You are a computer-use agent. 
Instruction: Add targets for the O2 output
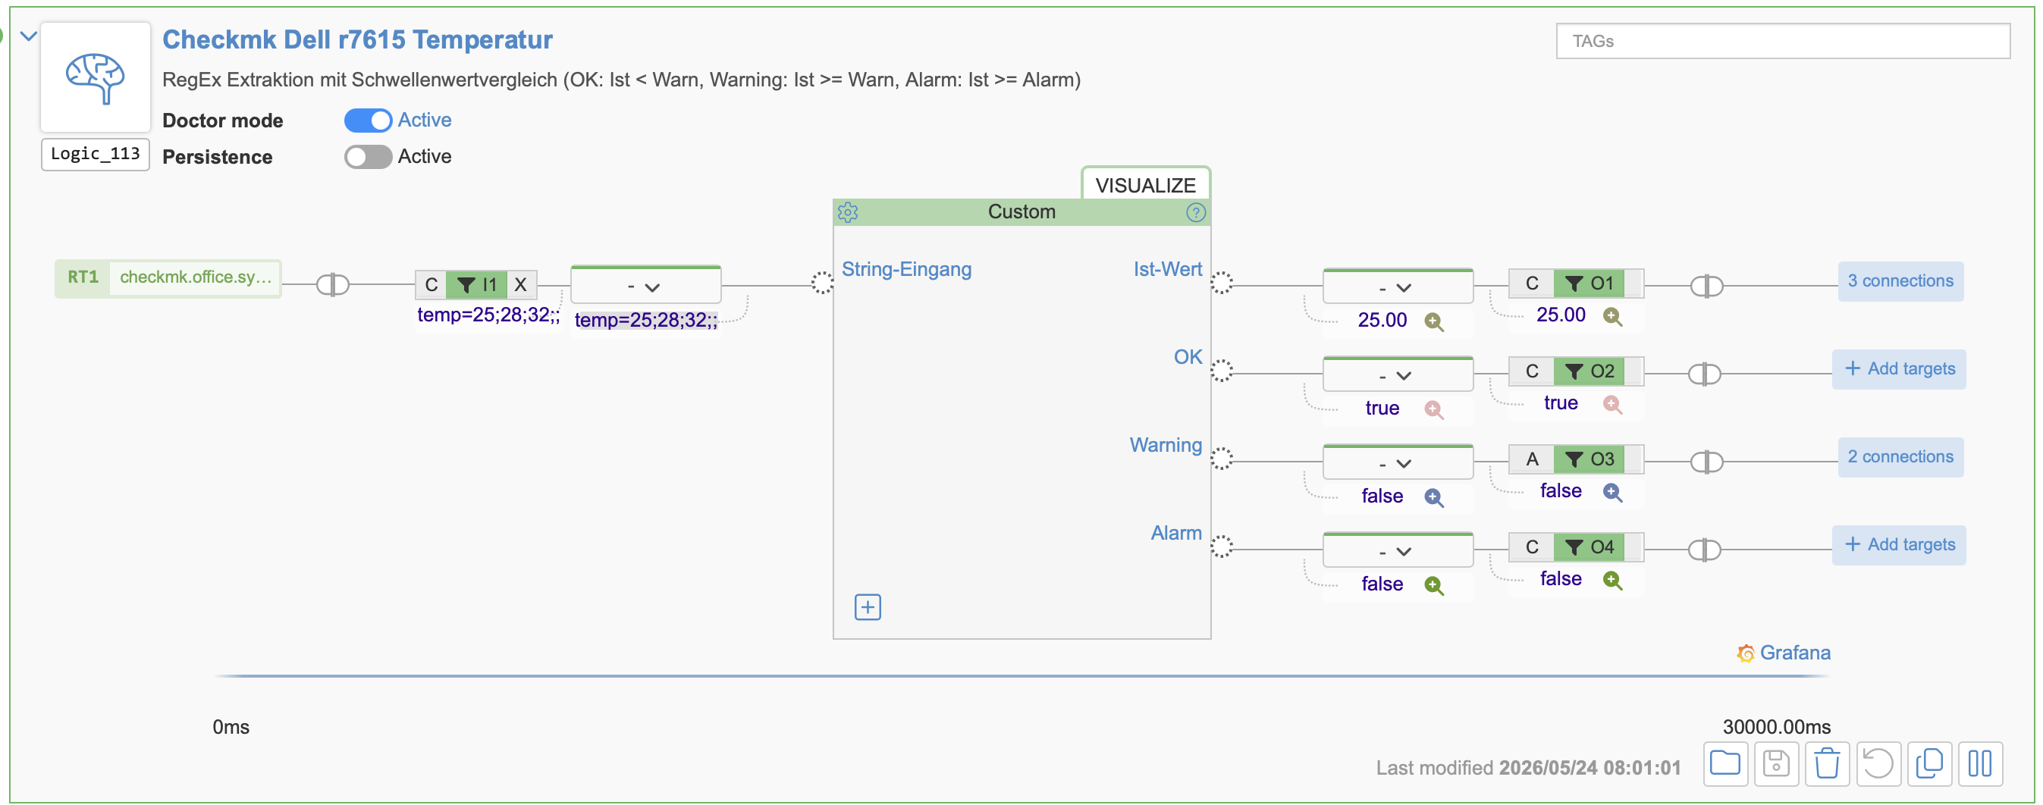(1899, 369)
